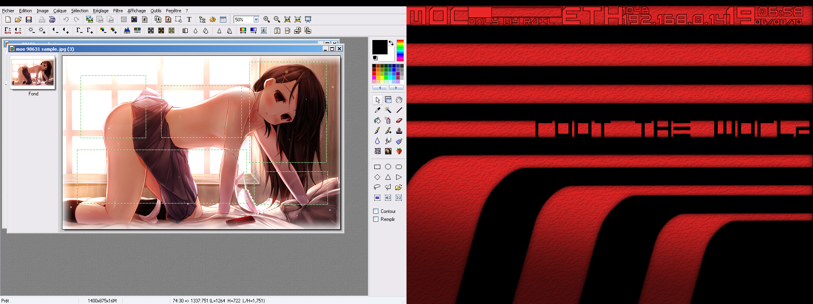Image resolution: width=813 pixels, height=304 pixels.
Task: Open the Fichier menu
Action: 8,11
